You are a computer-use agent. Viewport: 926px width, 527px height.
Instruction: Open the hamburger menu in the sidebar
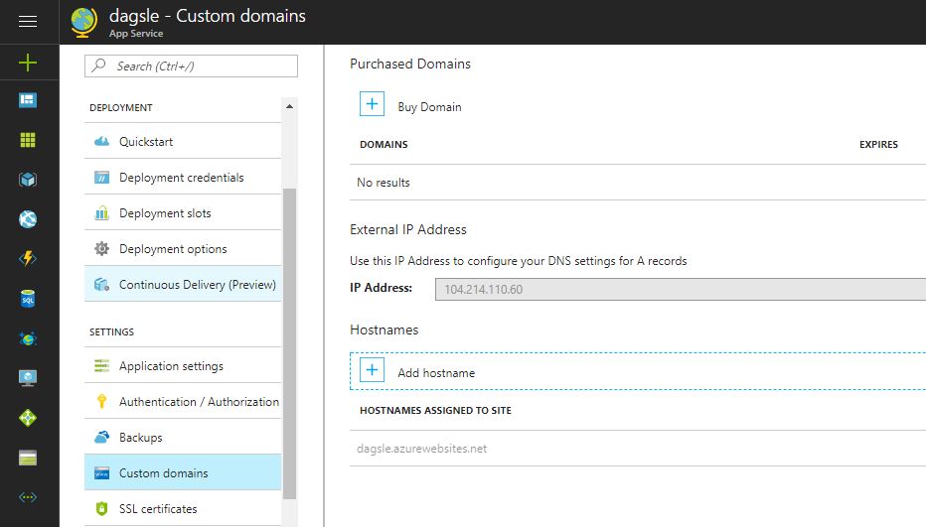[28, 21]
